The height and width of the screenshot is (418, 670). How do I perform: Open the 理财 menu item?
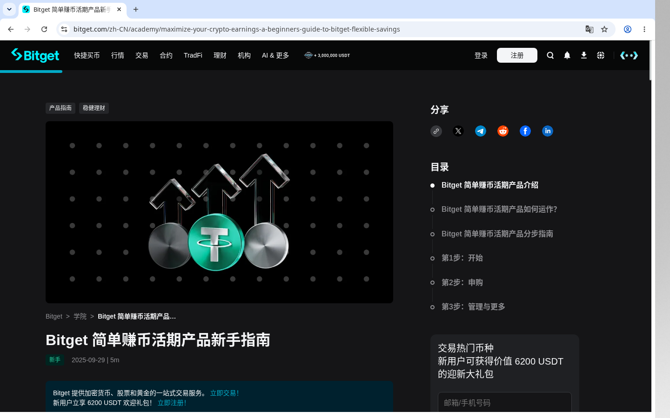click(220, 55)
